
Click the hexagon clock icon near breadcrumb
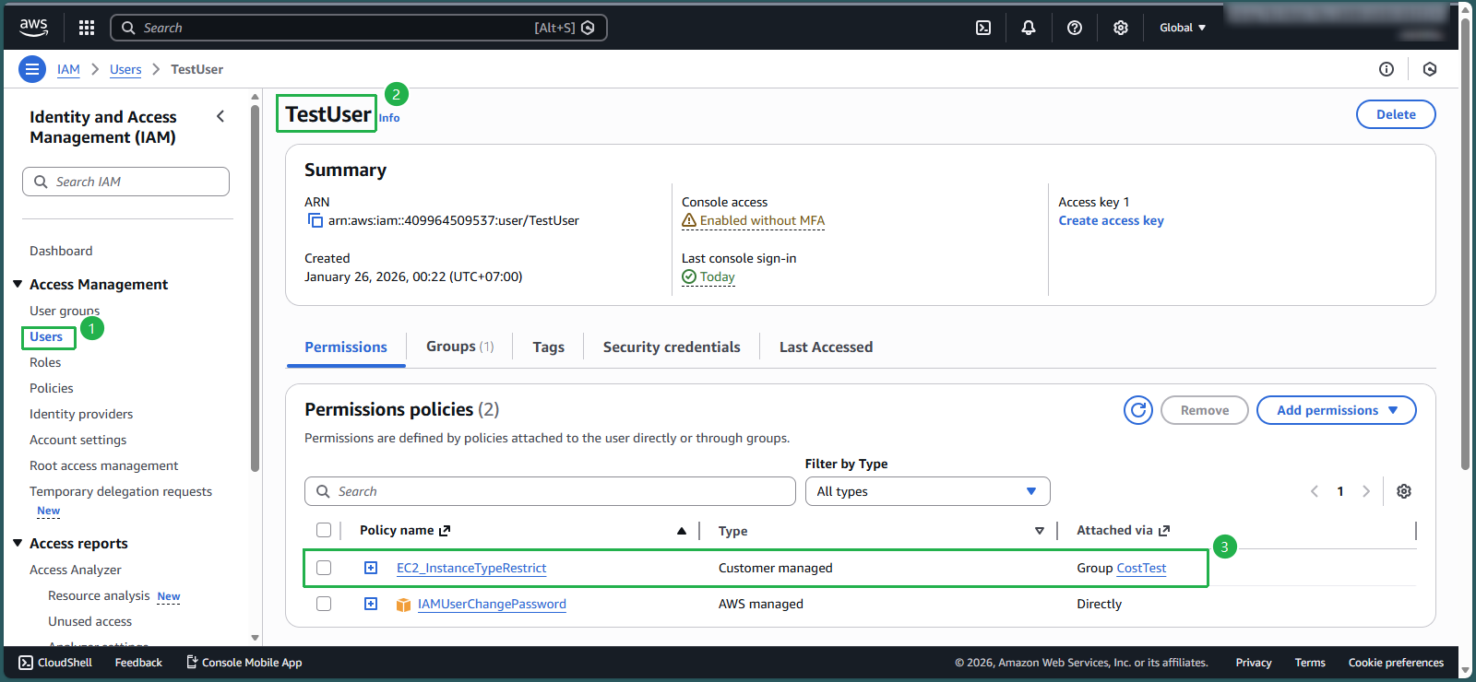click(1430, 69)
